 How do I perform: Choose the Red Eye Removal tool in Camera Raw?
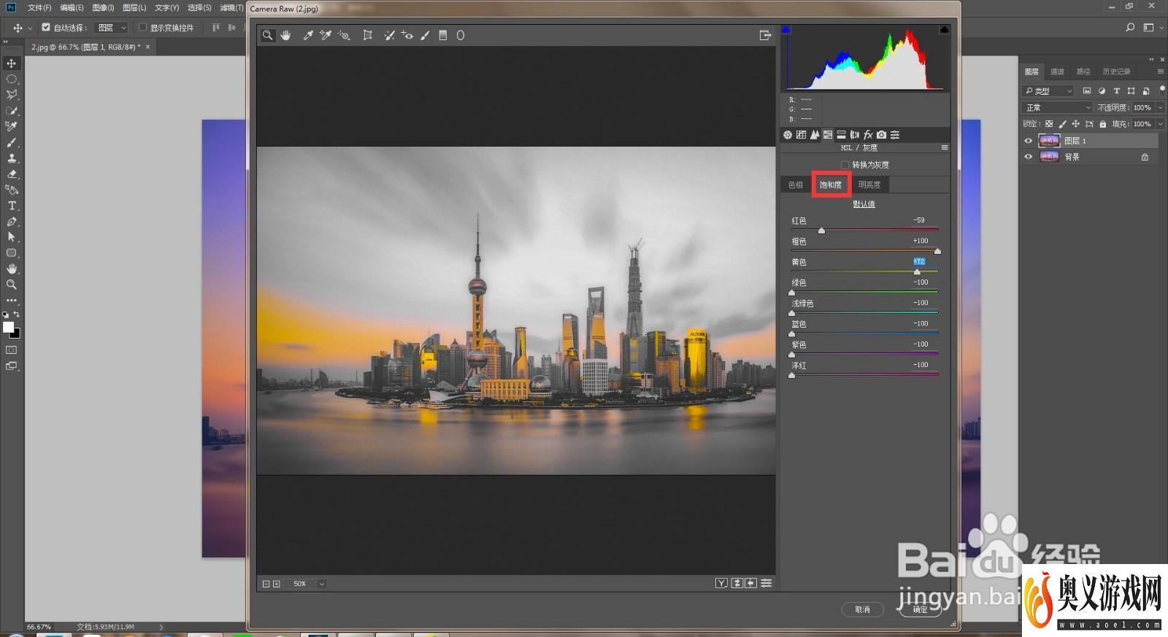[407, 35]
